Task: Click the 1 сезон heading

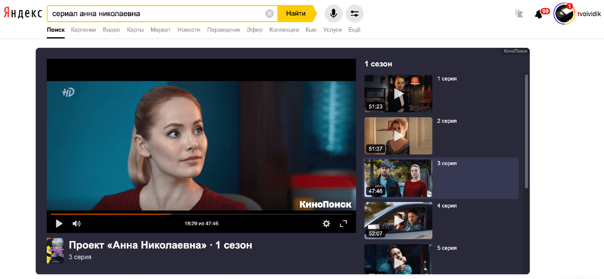Action: [x=378, y=64]
